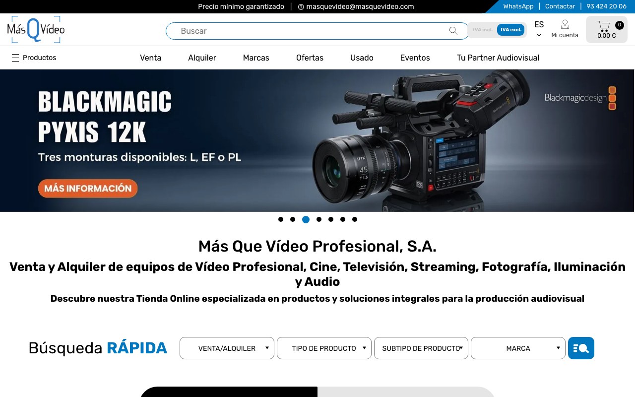Click the BLACKMAGIC PYXIS 12K banner title
The width and height of the screenshot is (635, 397).
click(x=105, y=117)
